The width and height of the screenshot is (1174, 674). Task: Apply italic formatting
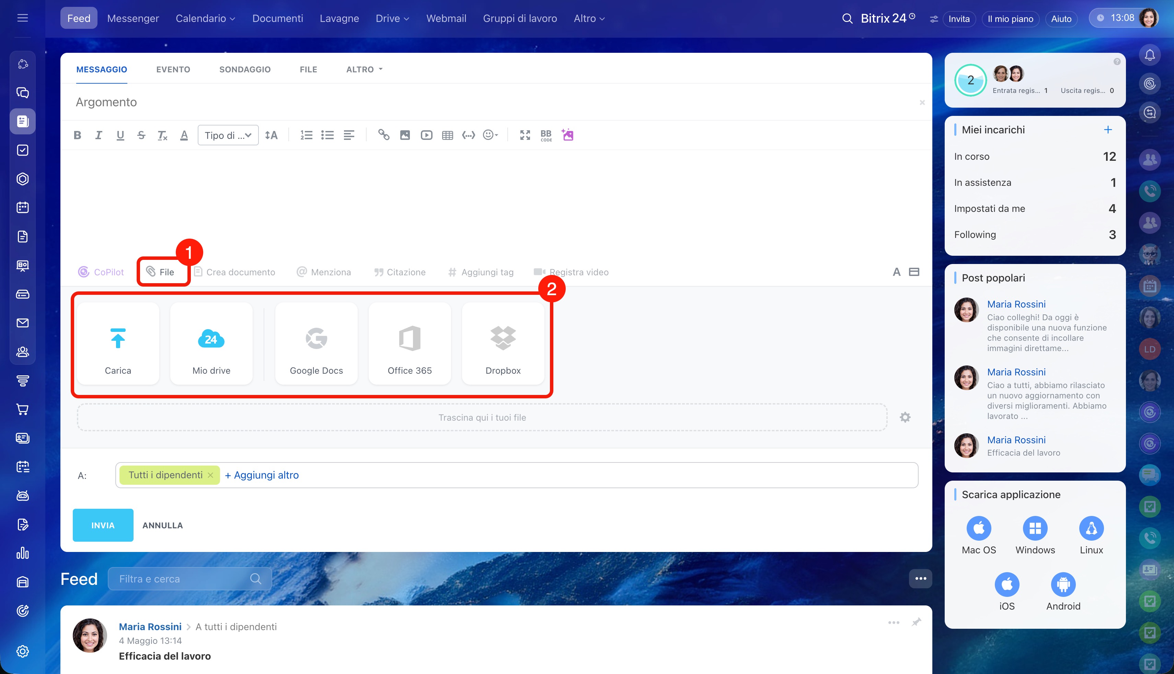point(99,135)
